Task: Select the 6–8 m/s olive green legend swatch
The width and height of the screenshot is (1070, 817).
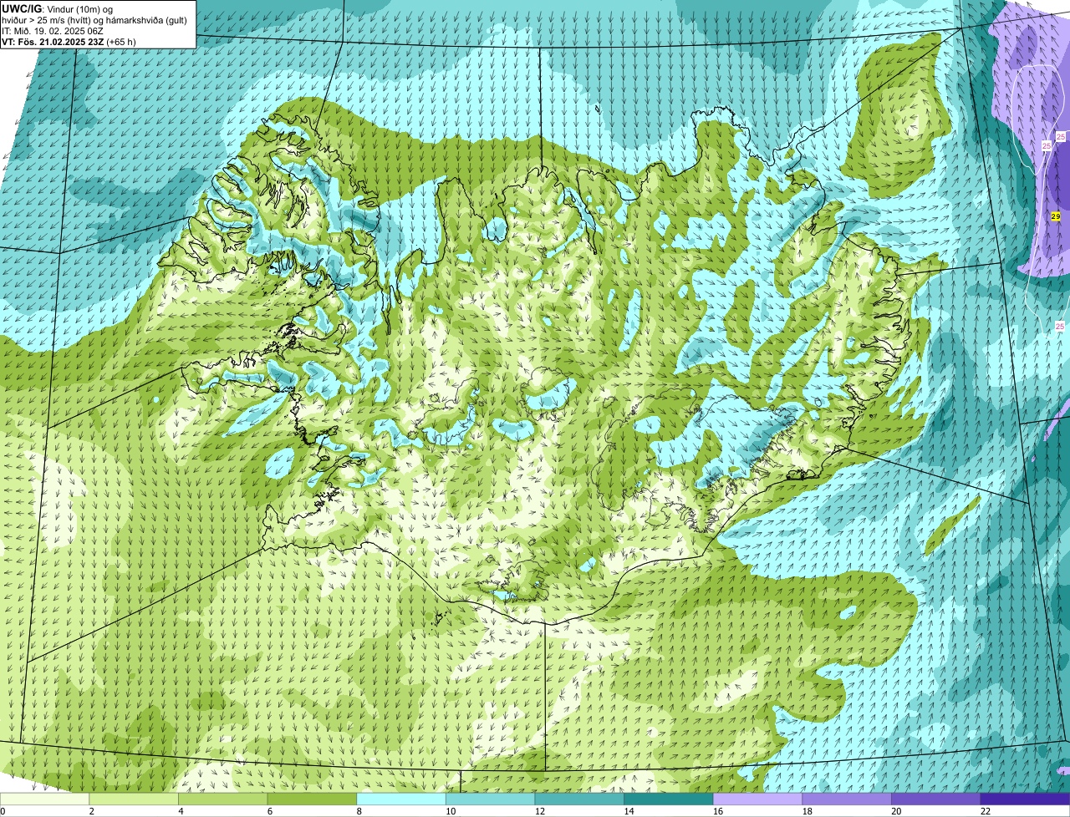Action: (x=312, y=799)
